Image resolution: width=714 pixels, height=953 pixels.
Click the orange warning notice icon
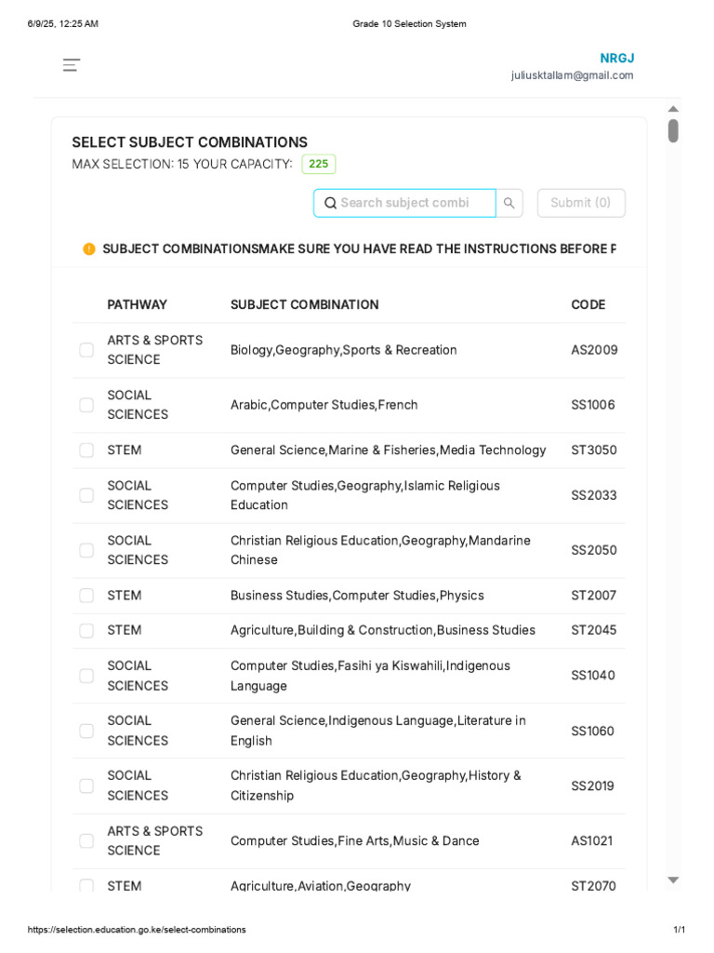click(88, 248)
